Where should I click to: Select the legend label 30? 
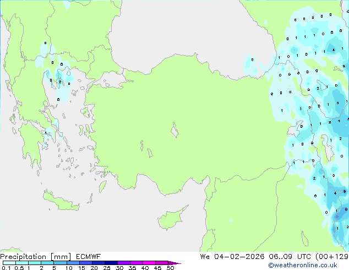[x=119, y=268]
